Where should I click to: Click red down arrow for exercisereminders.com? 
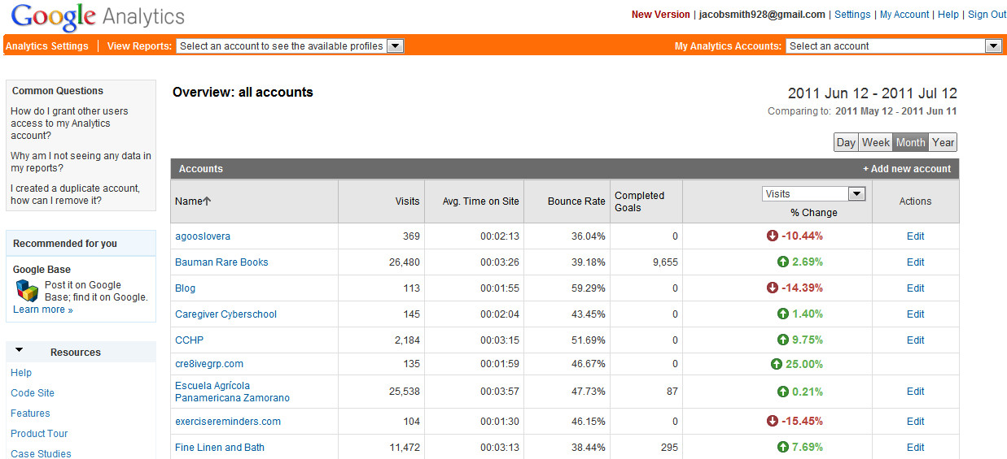[x=773, y=421]
